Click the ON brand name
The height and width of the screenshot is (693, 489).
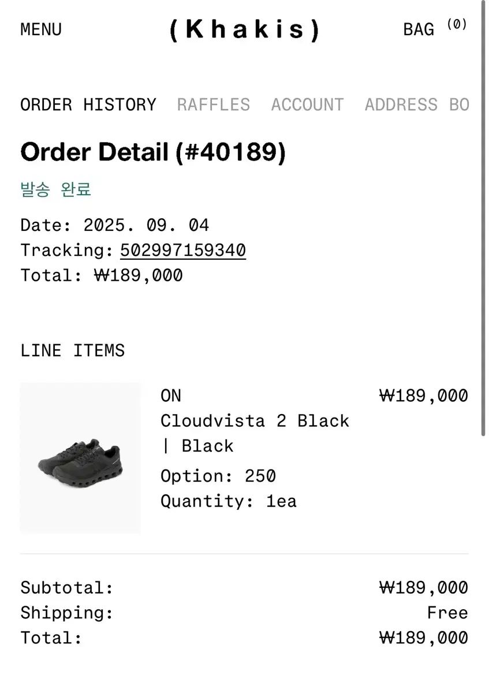click(x=171, y=396)
